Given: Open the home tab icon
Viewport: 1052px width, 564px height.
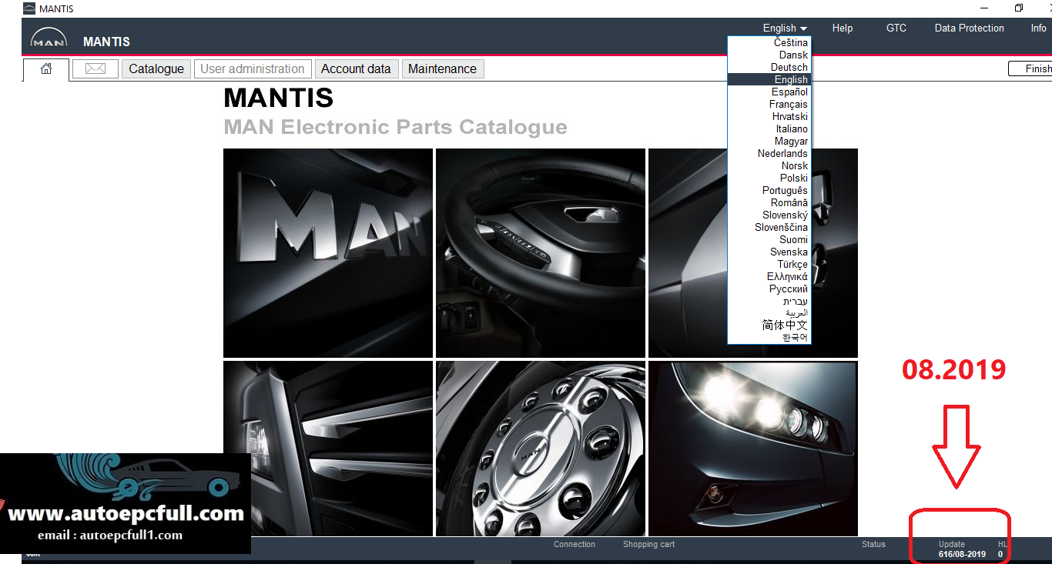Looking at the screenshot, I should pyautogui.click(x=46, y=69).
